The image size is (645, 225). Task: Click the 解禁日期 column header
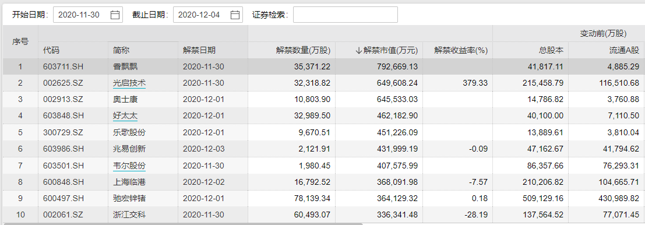tap(199, 50)
